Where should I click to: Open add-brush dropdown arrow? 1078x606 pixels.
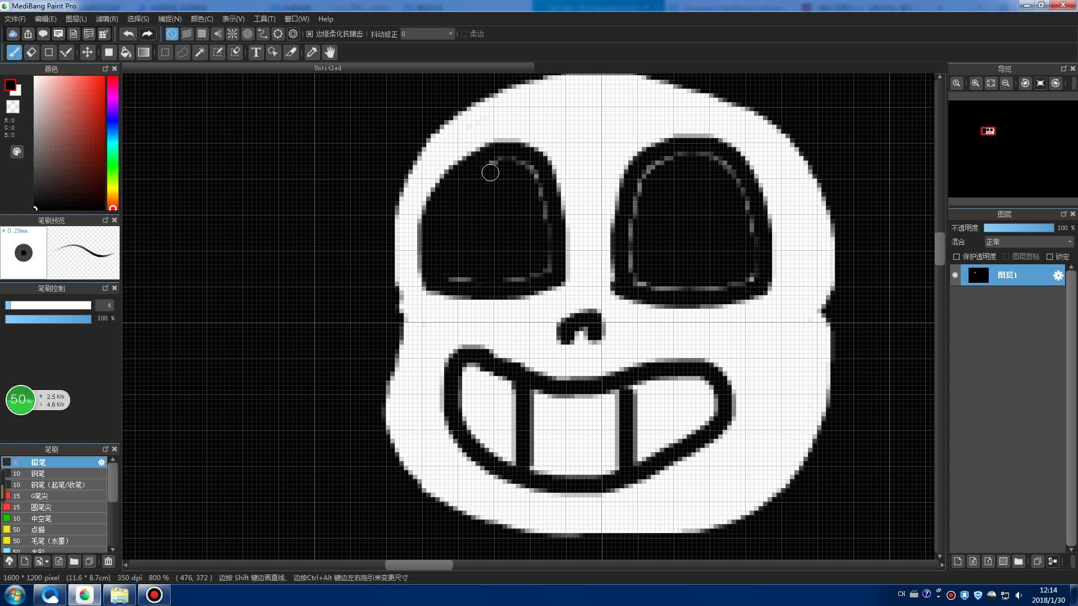(47, 561)
